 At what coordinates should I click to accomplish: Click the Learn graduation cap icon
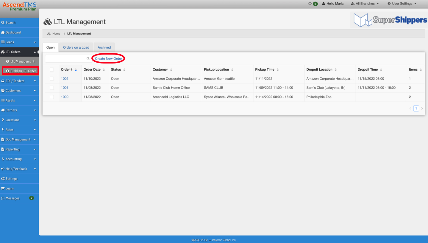[x=3, y=188]
